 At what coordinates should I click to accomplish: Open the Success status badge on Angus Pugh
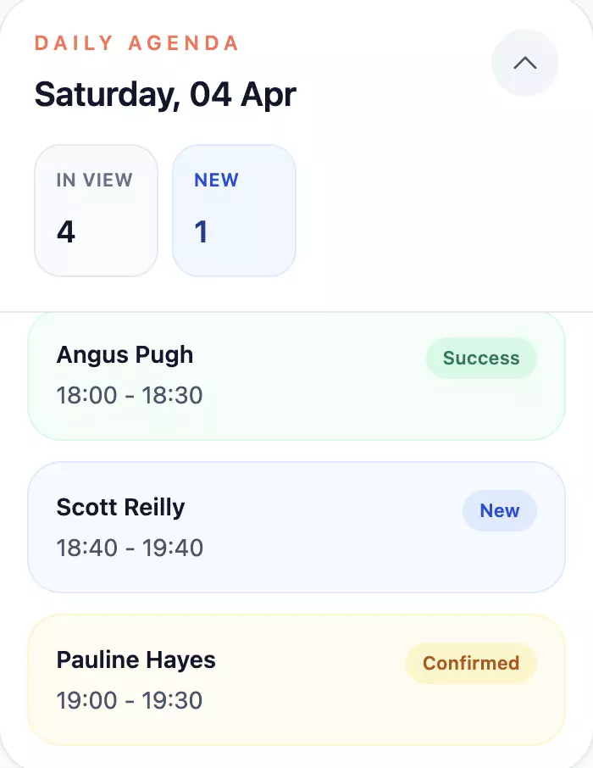coord(480,358)
